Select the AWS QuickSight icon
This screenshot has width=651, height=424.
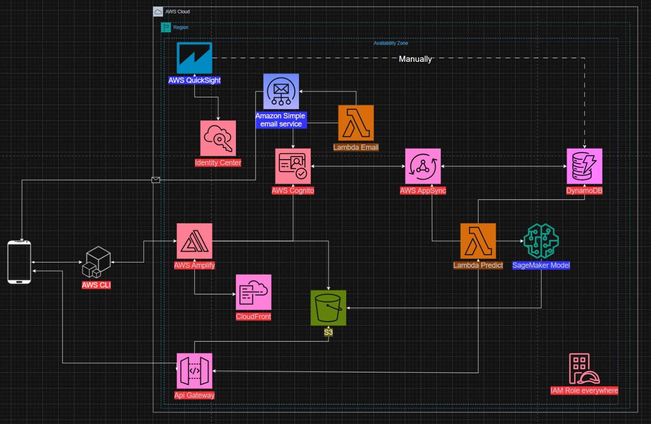[194, 58]
